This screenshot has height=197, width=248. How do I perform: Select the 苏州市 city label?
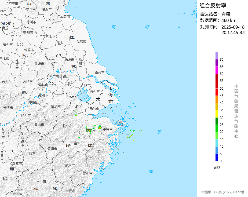[x=95, y=92]
